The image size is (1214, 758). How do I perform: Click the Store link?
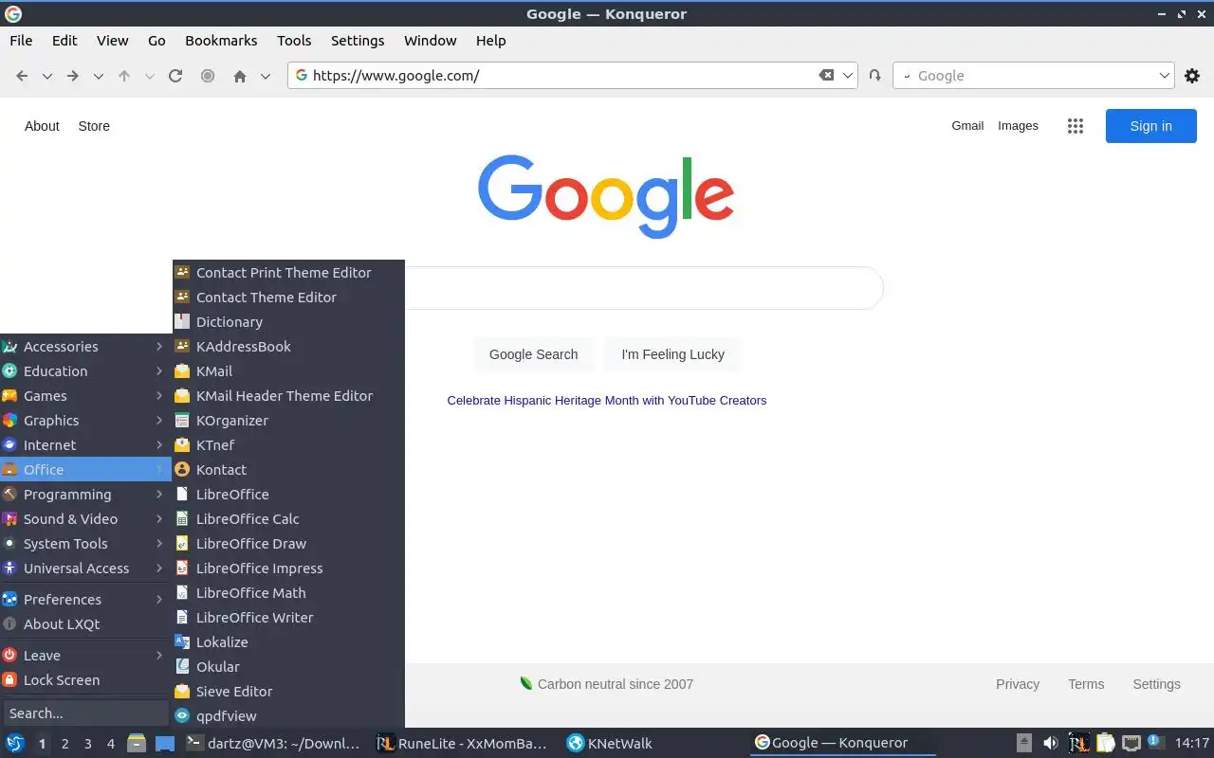click(94, 126)
